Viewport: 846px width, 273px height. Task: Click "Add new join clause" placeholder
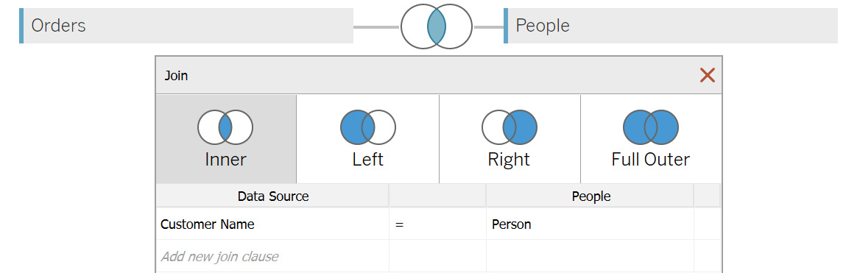pos(219,256)
